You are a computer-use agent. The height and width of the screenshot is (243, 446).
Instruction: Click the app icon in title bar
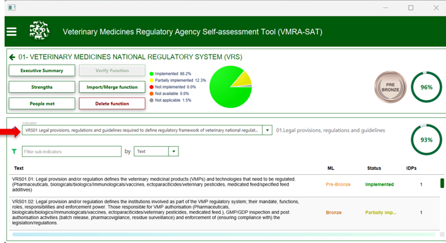(x=11, y=7)
